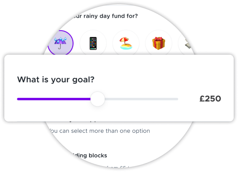Click the 'building blocks' heading text
This screenshot has height=172, width=238.
(90, 156)
